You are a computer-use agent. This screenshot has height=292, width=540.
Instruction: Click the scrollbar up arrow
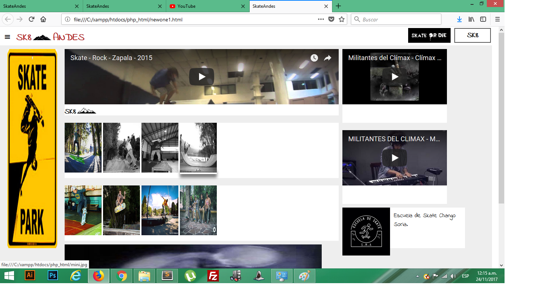tap(501, 29)
